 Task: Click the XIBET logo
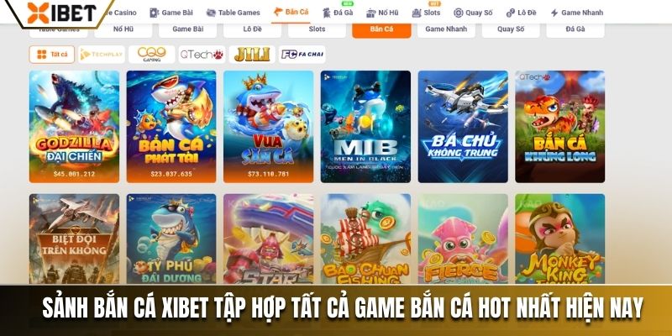[61, 12]
